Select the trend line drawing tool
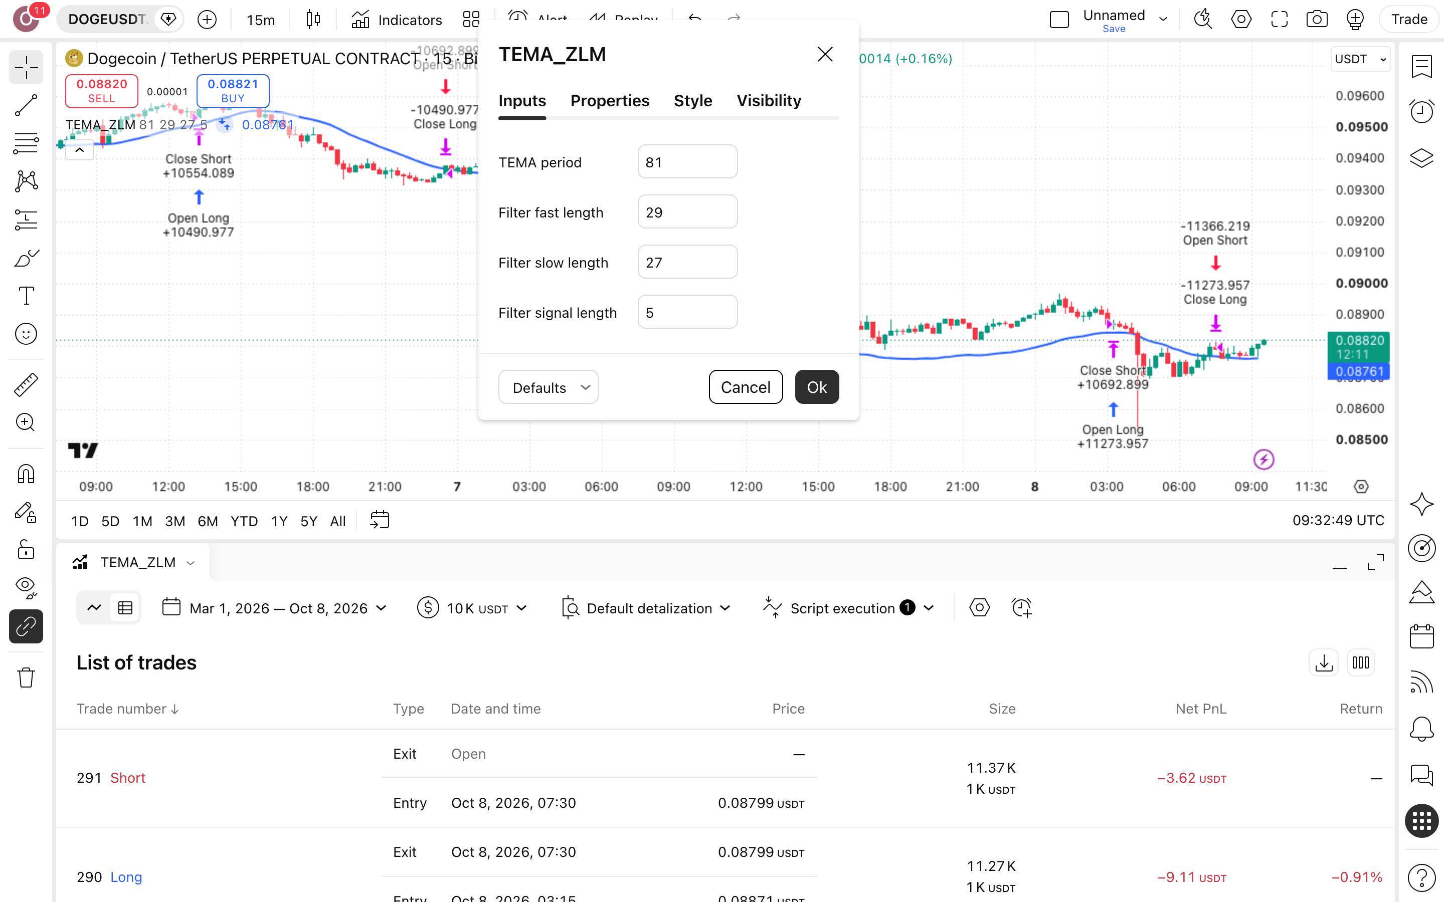The width and height of the screenshot is (1444, 902). pyautogui.click(x=26, y=106)
